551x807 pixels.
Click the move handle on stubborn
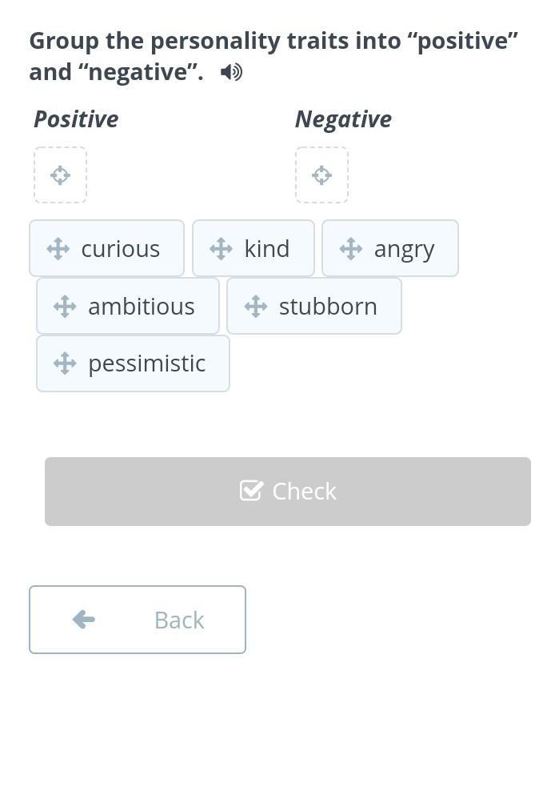click(x=256, y=306)
